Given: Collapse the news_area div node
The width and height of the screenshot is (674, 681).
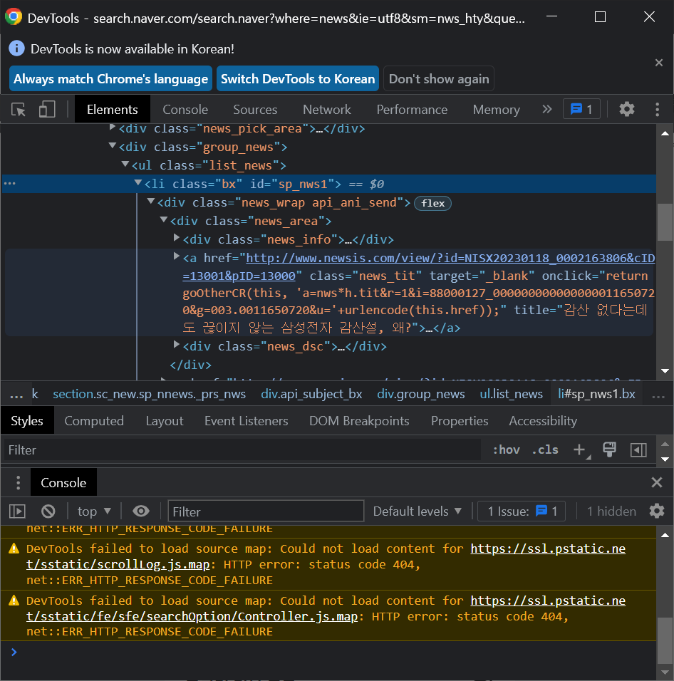Looking at the screenshot, I should [x=163, y=220].
